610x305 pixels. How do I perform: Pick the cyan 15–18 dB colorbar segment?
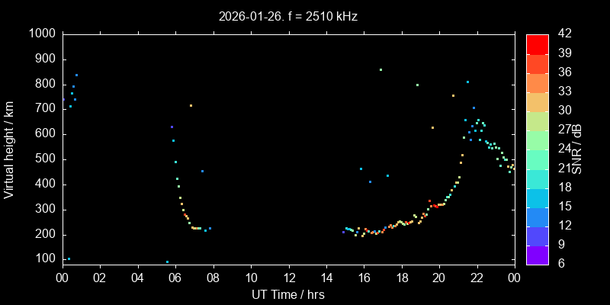pyautogui.click(x=537, y=197)
